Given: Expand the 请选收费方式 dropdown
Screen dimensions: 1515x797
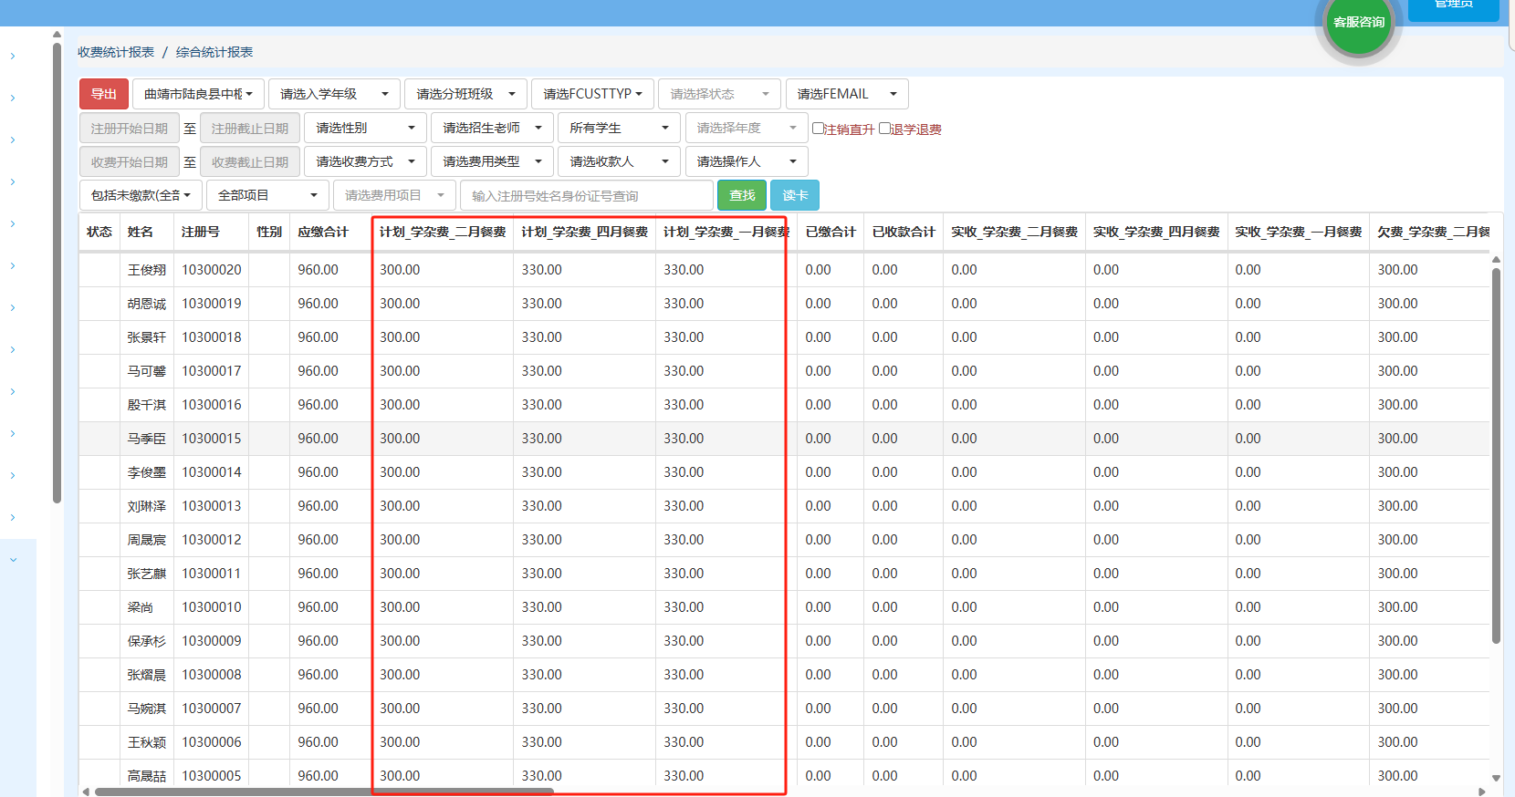Looking at the screenshot, I should click(x=365, y=161).
